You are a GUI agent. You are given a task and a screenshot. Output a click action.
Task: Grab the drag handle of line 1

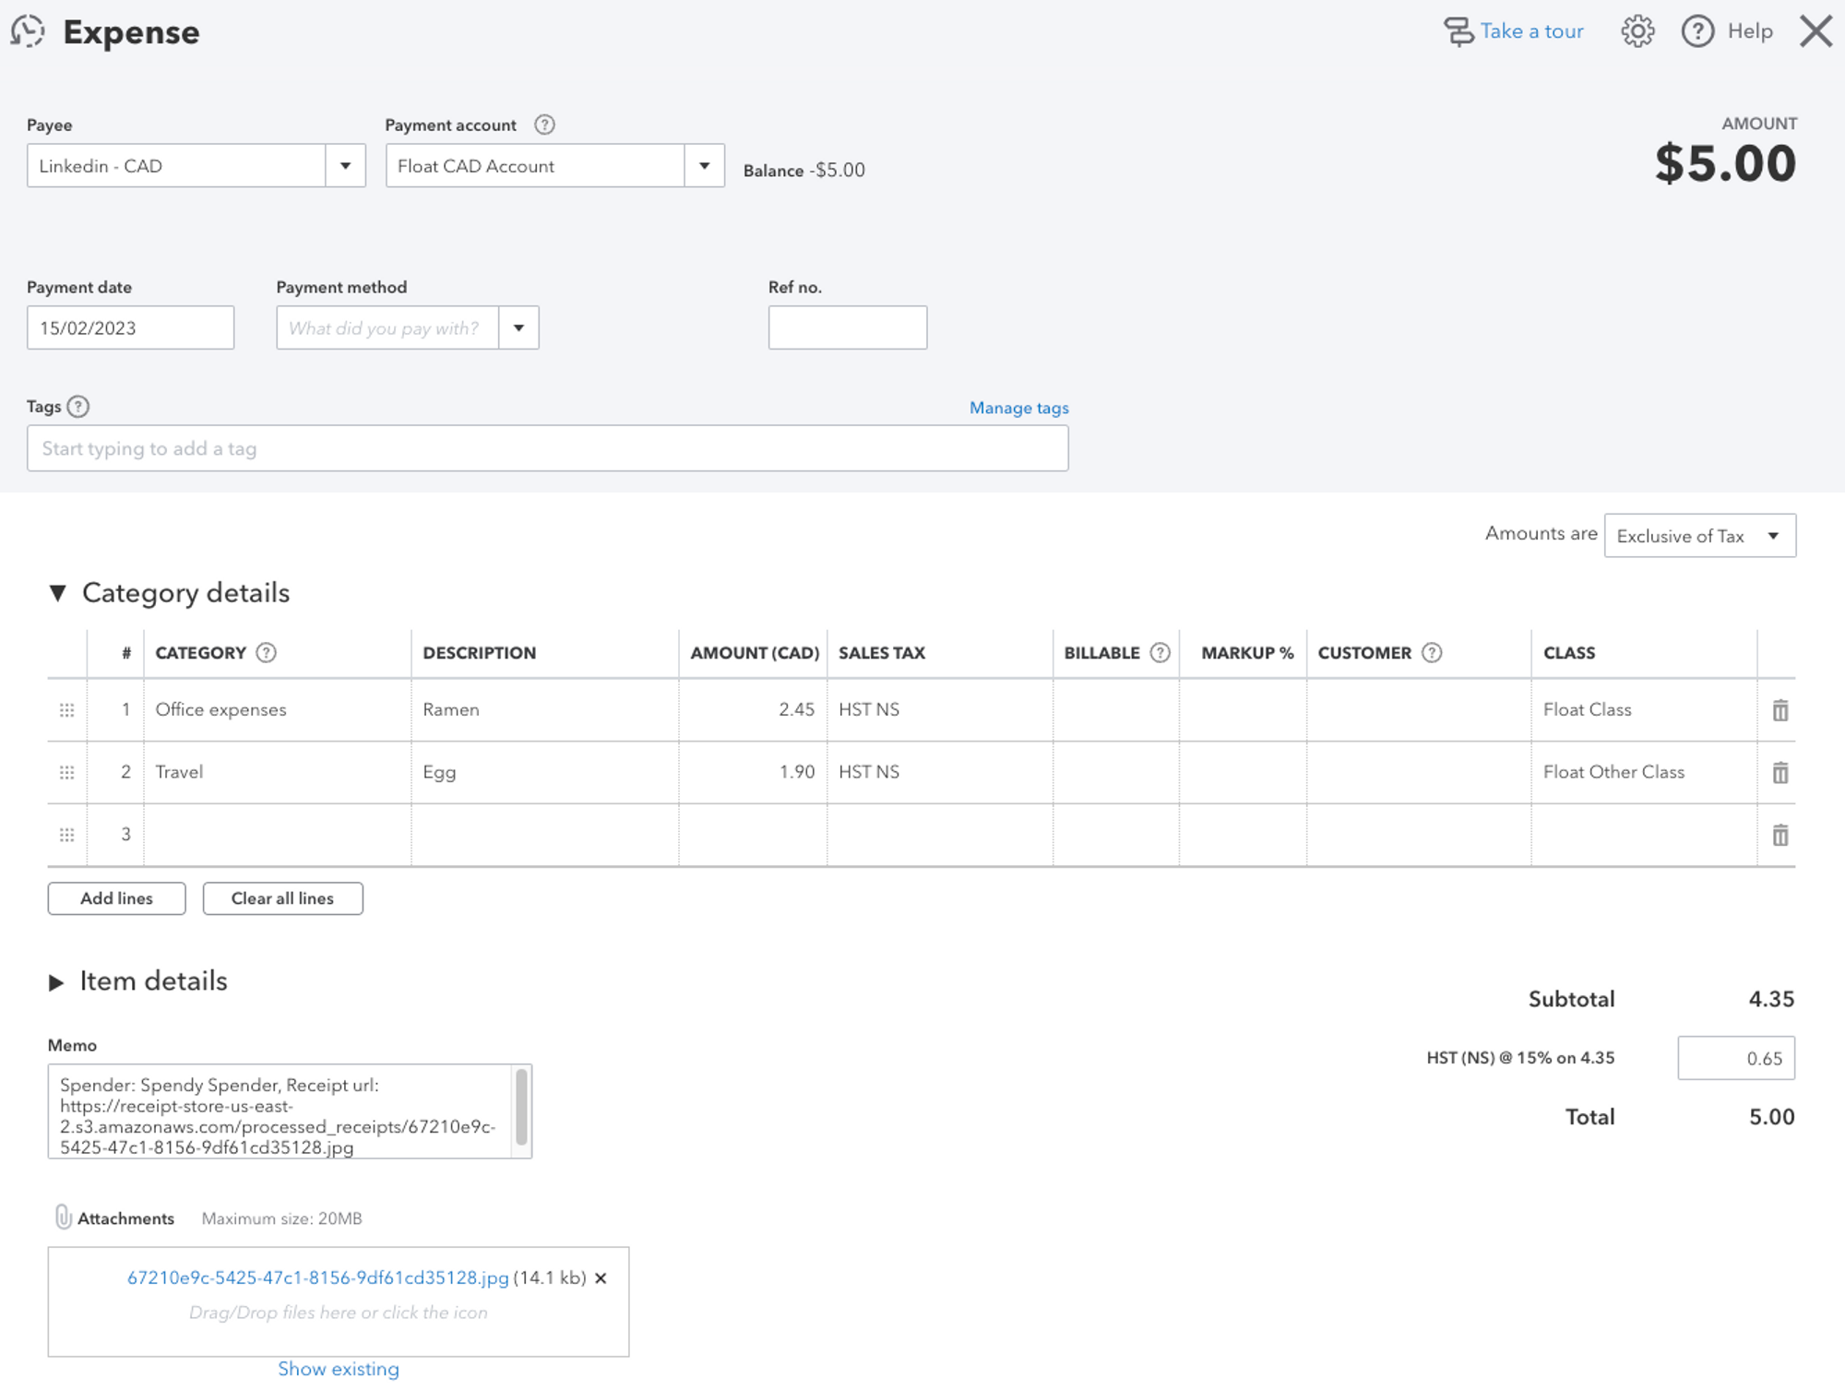point(66,710)
